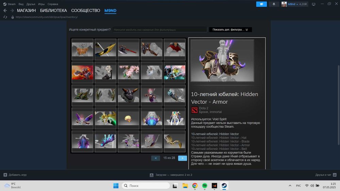Click the padlock site security icon
Viewport: 340px width, 191px height.
[13, 17]
